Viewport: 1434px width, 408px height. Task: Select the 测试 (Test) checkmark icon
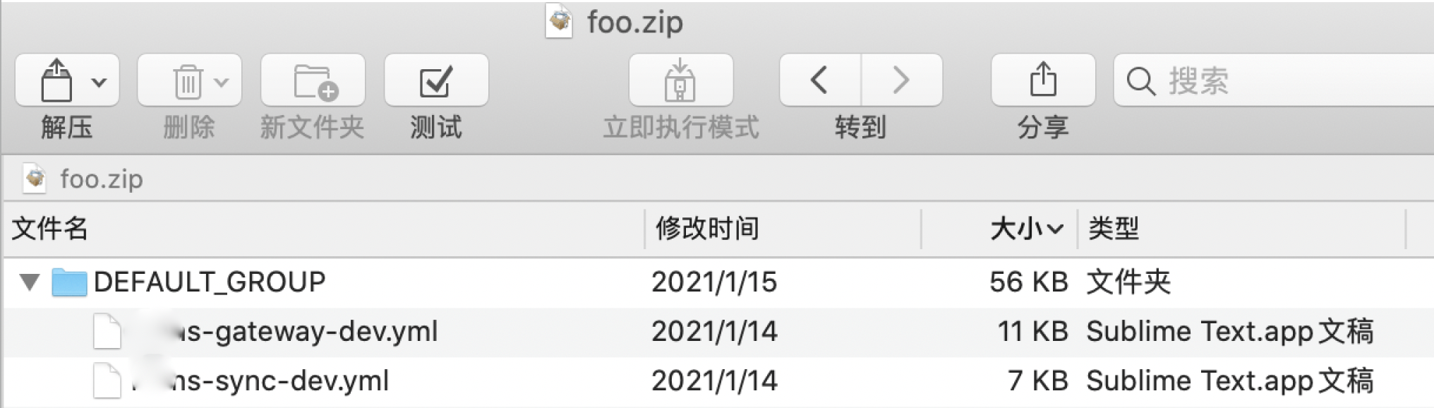(x=437, y=80)
